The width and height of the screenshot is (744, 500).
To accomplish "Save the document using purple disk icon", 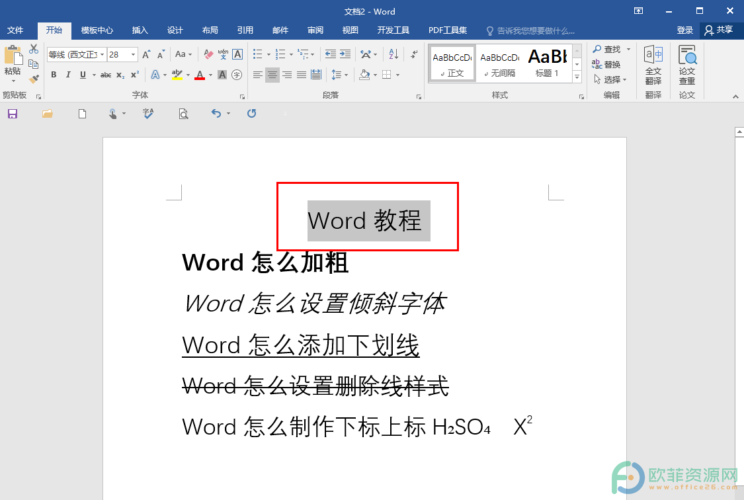I will [x=13, y=114].
